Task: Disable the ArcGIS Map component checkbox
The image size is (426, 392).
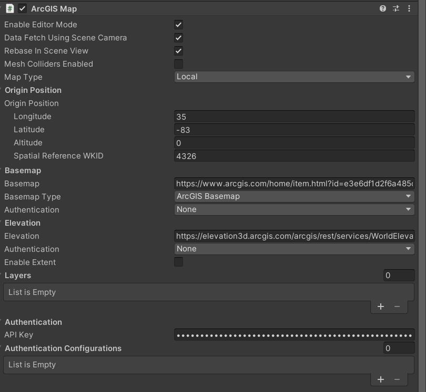Action: [22, 9]
